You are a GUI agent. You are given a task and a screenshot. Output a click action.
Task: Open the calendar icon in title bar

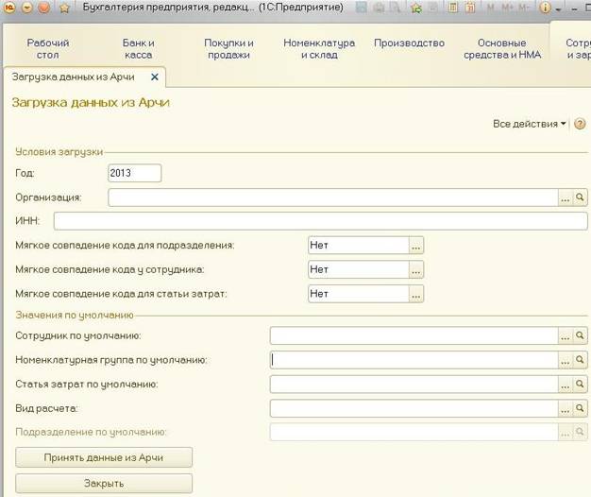pos(469,8)
